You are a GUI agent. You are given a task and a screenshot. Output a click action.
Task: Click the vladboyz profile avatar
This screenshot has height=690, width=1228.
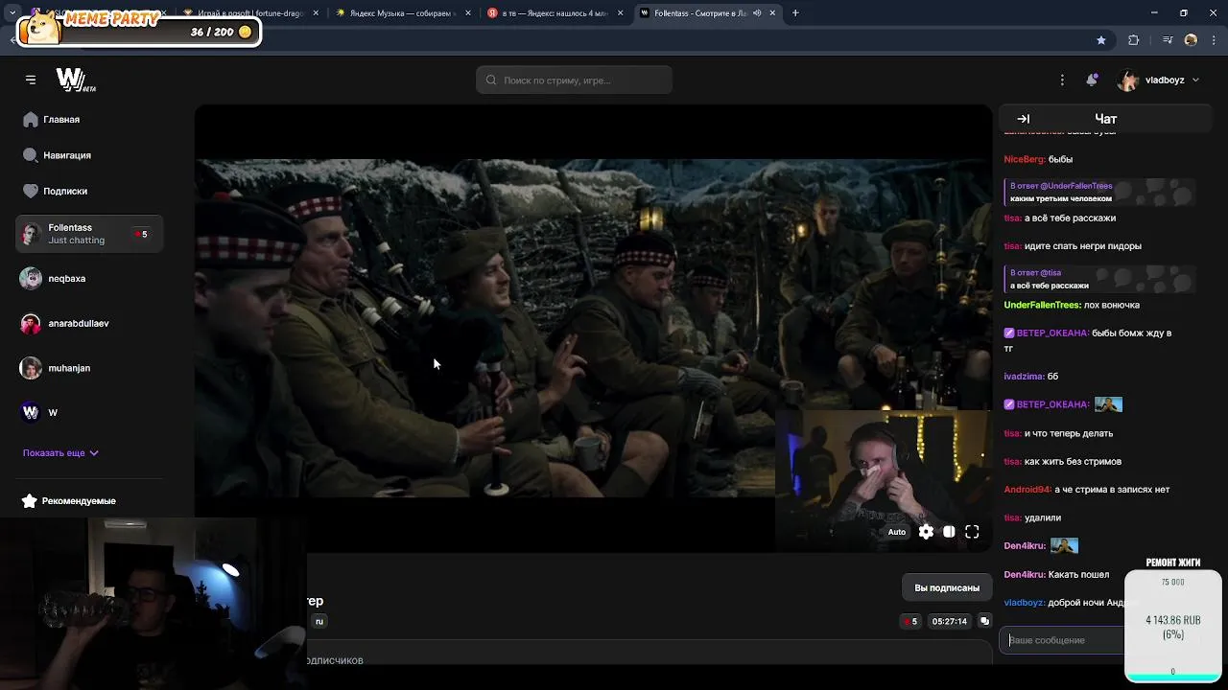1128,80
